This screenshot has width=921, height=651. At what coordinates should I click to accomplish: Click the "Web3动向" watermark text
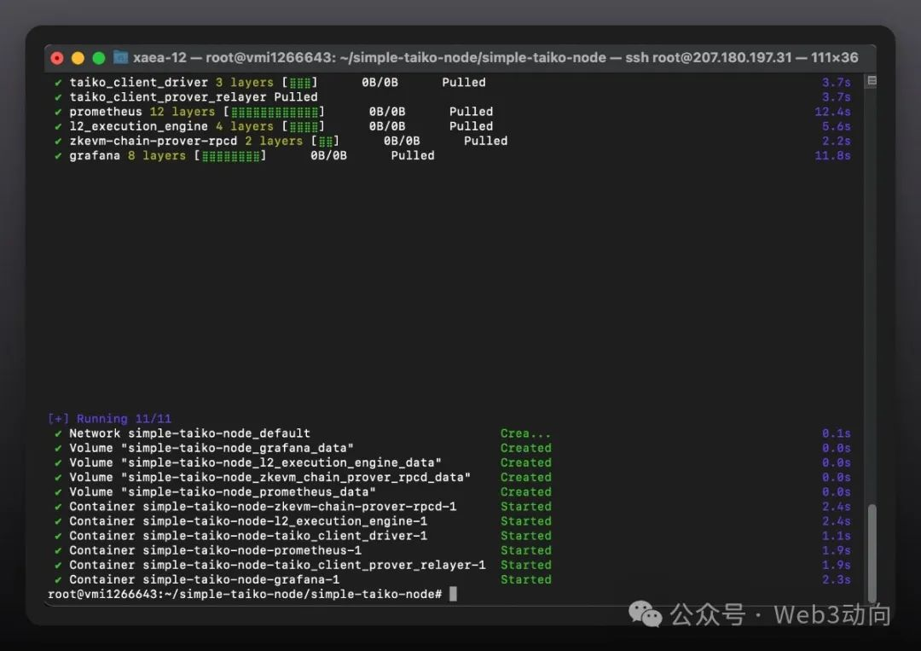point(832,613)
